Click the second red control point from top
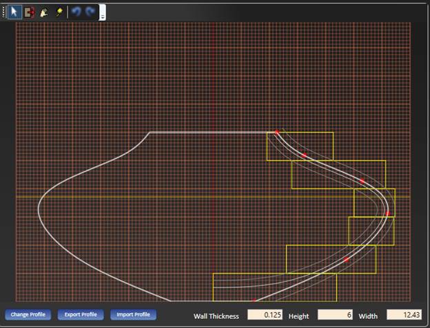This screenshot has height=328, width=430. (x=304, y=155)
